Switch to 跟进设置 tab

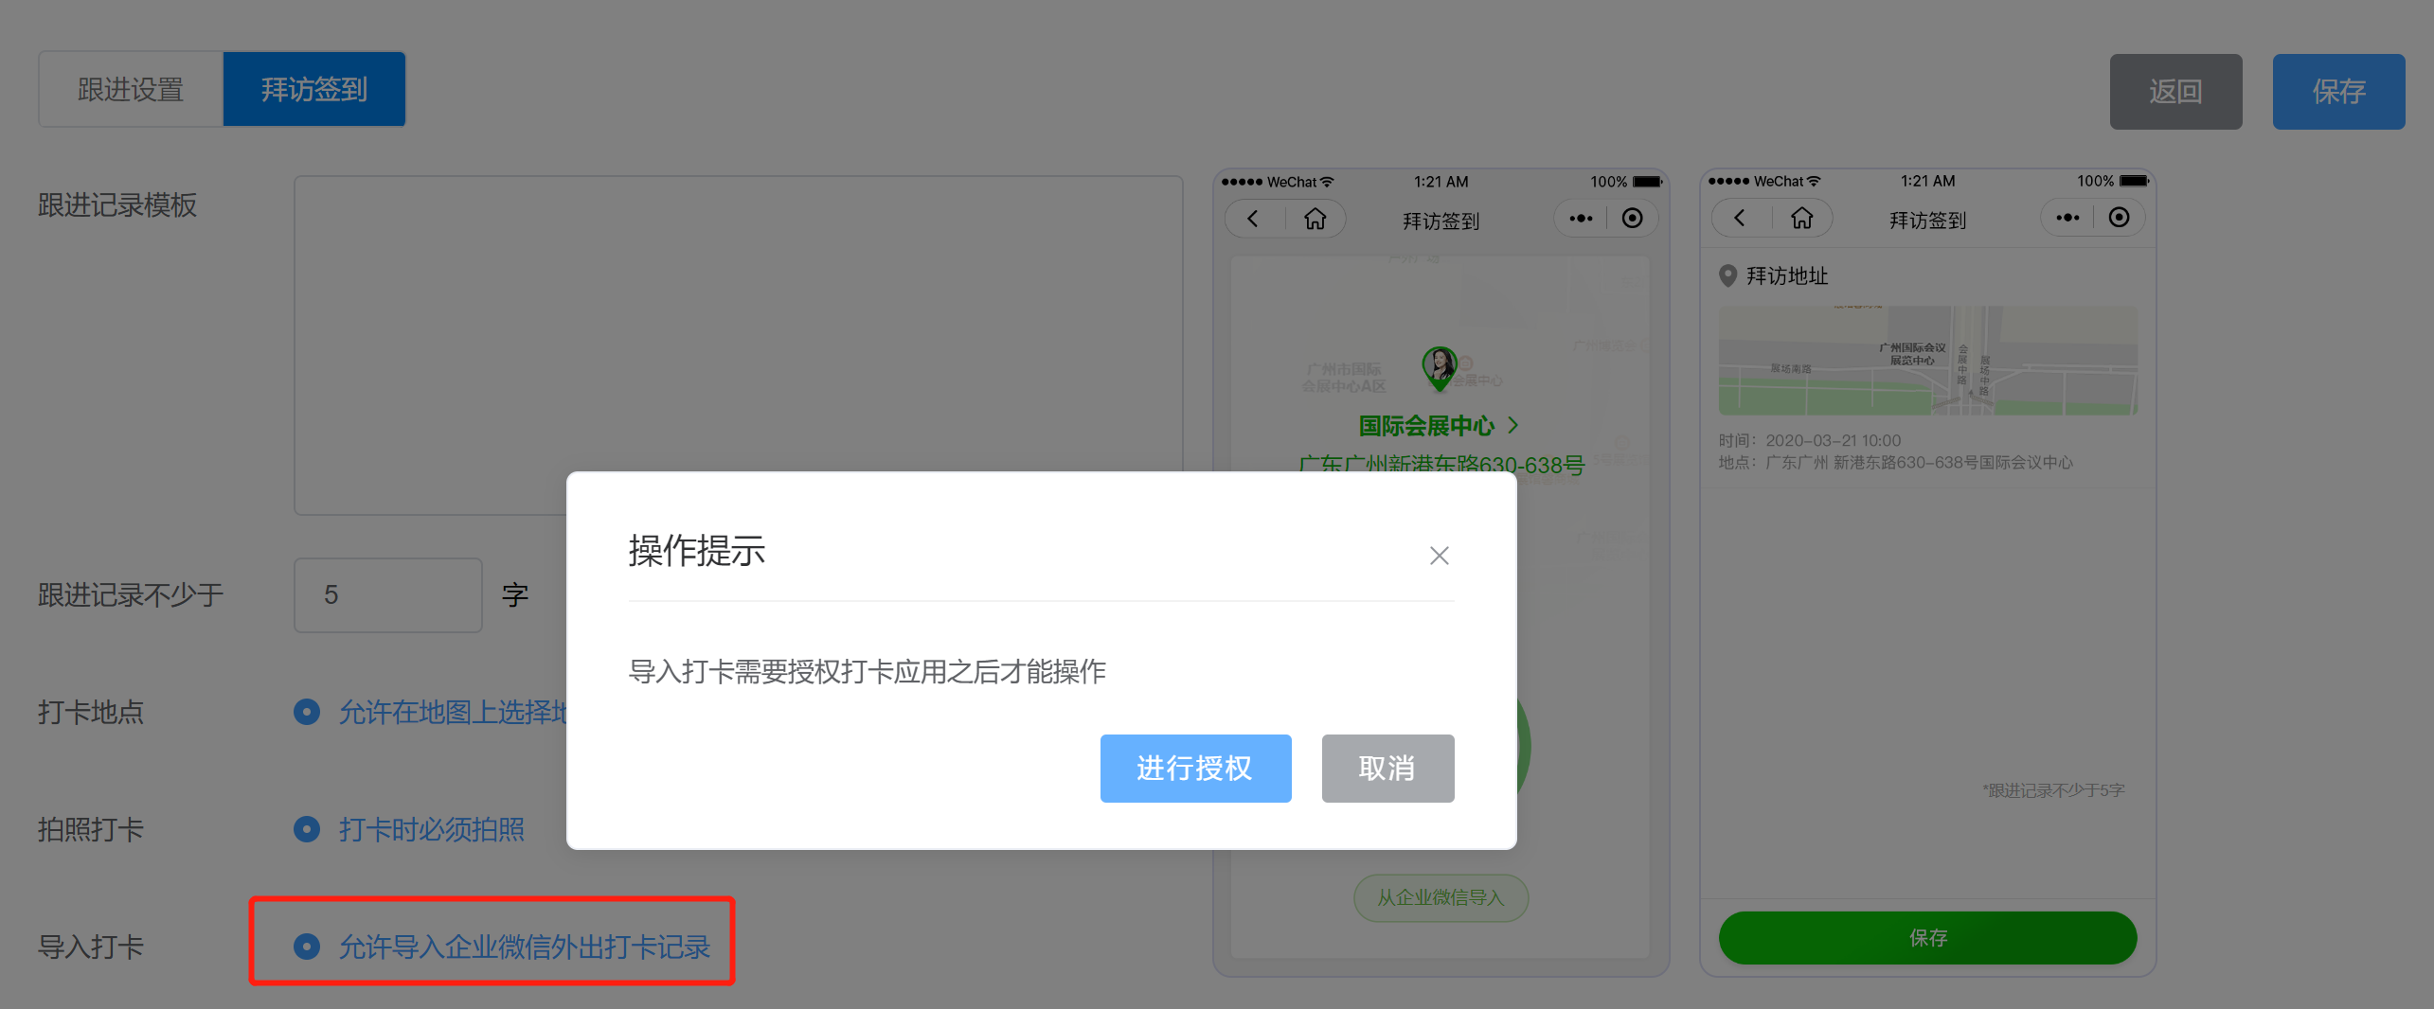(x=131, y=89)
